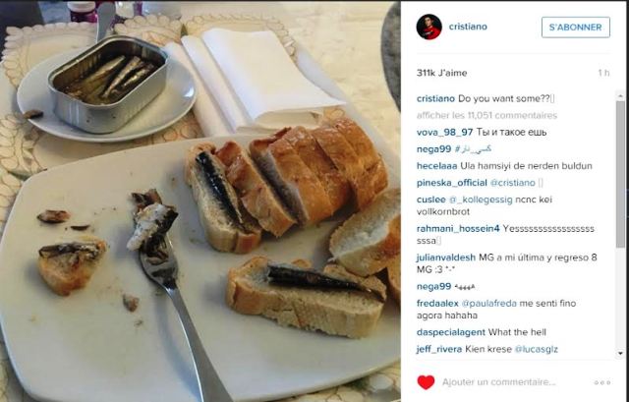This screenshot has height=402, width=629.
Task: Click the scrollbar up arrow in comments
Action: tap(620, 96)
